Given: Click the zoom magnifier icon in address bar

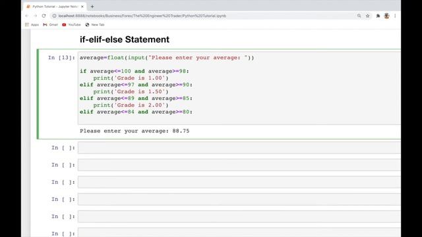Looking at the screenshot, I should point(359,16).
